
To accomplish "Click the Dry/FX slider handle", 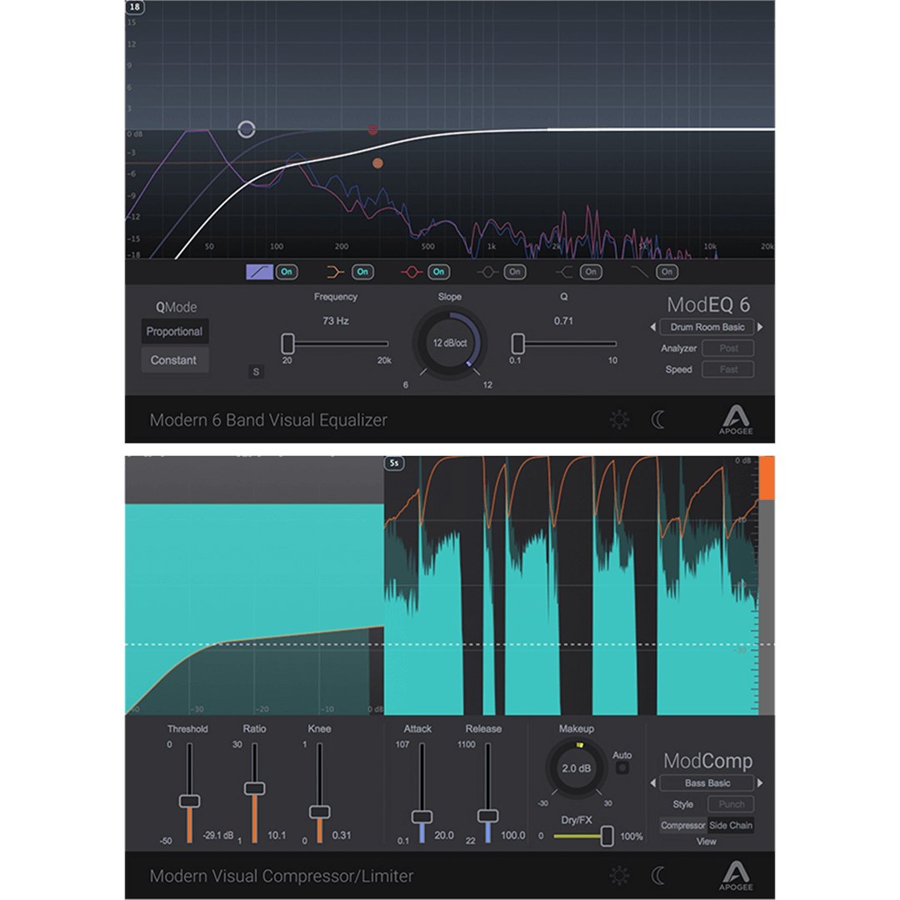I will tap(607, 837).
